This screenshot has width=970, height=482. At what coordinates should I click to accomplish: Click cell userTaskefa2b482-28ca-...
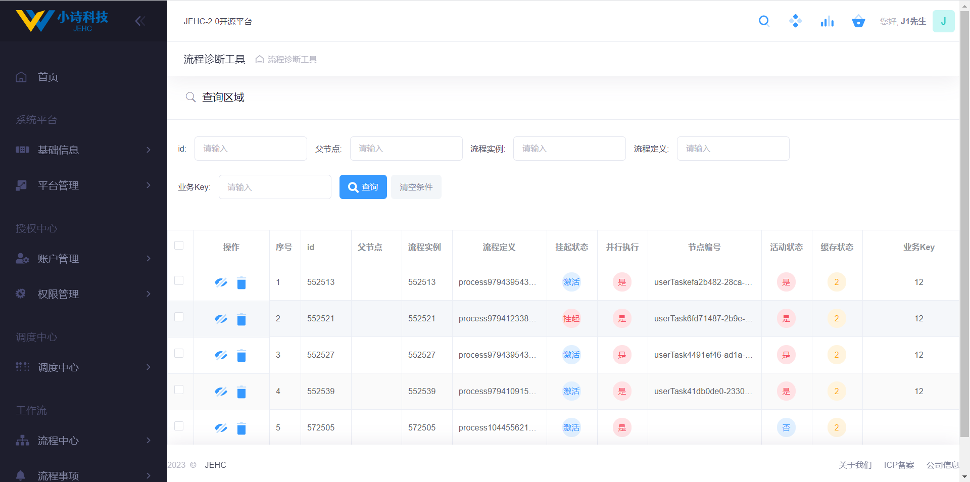(703, 282)
